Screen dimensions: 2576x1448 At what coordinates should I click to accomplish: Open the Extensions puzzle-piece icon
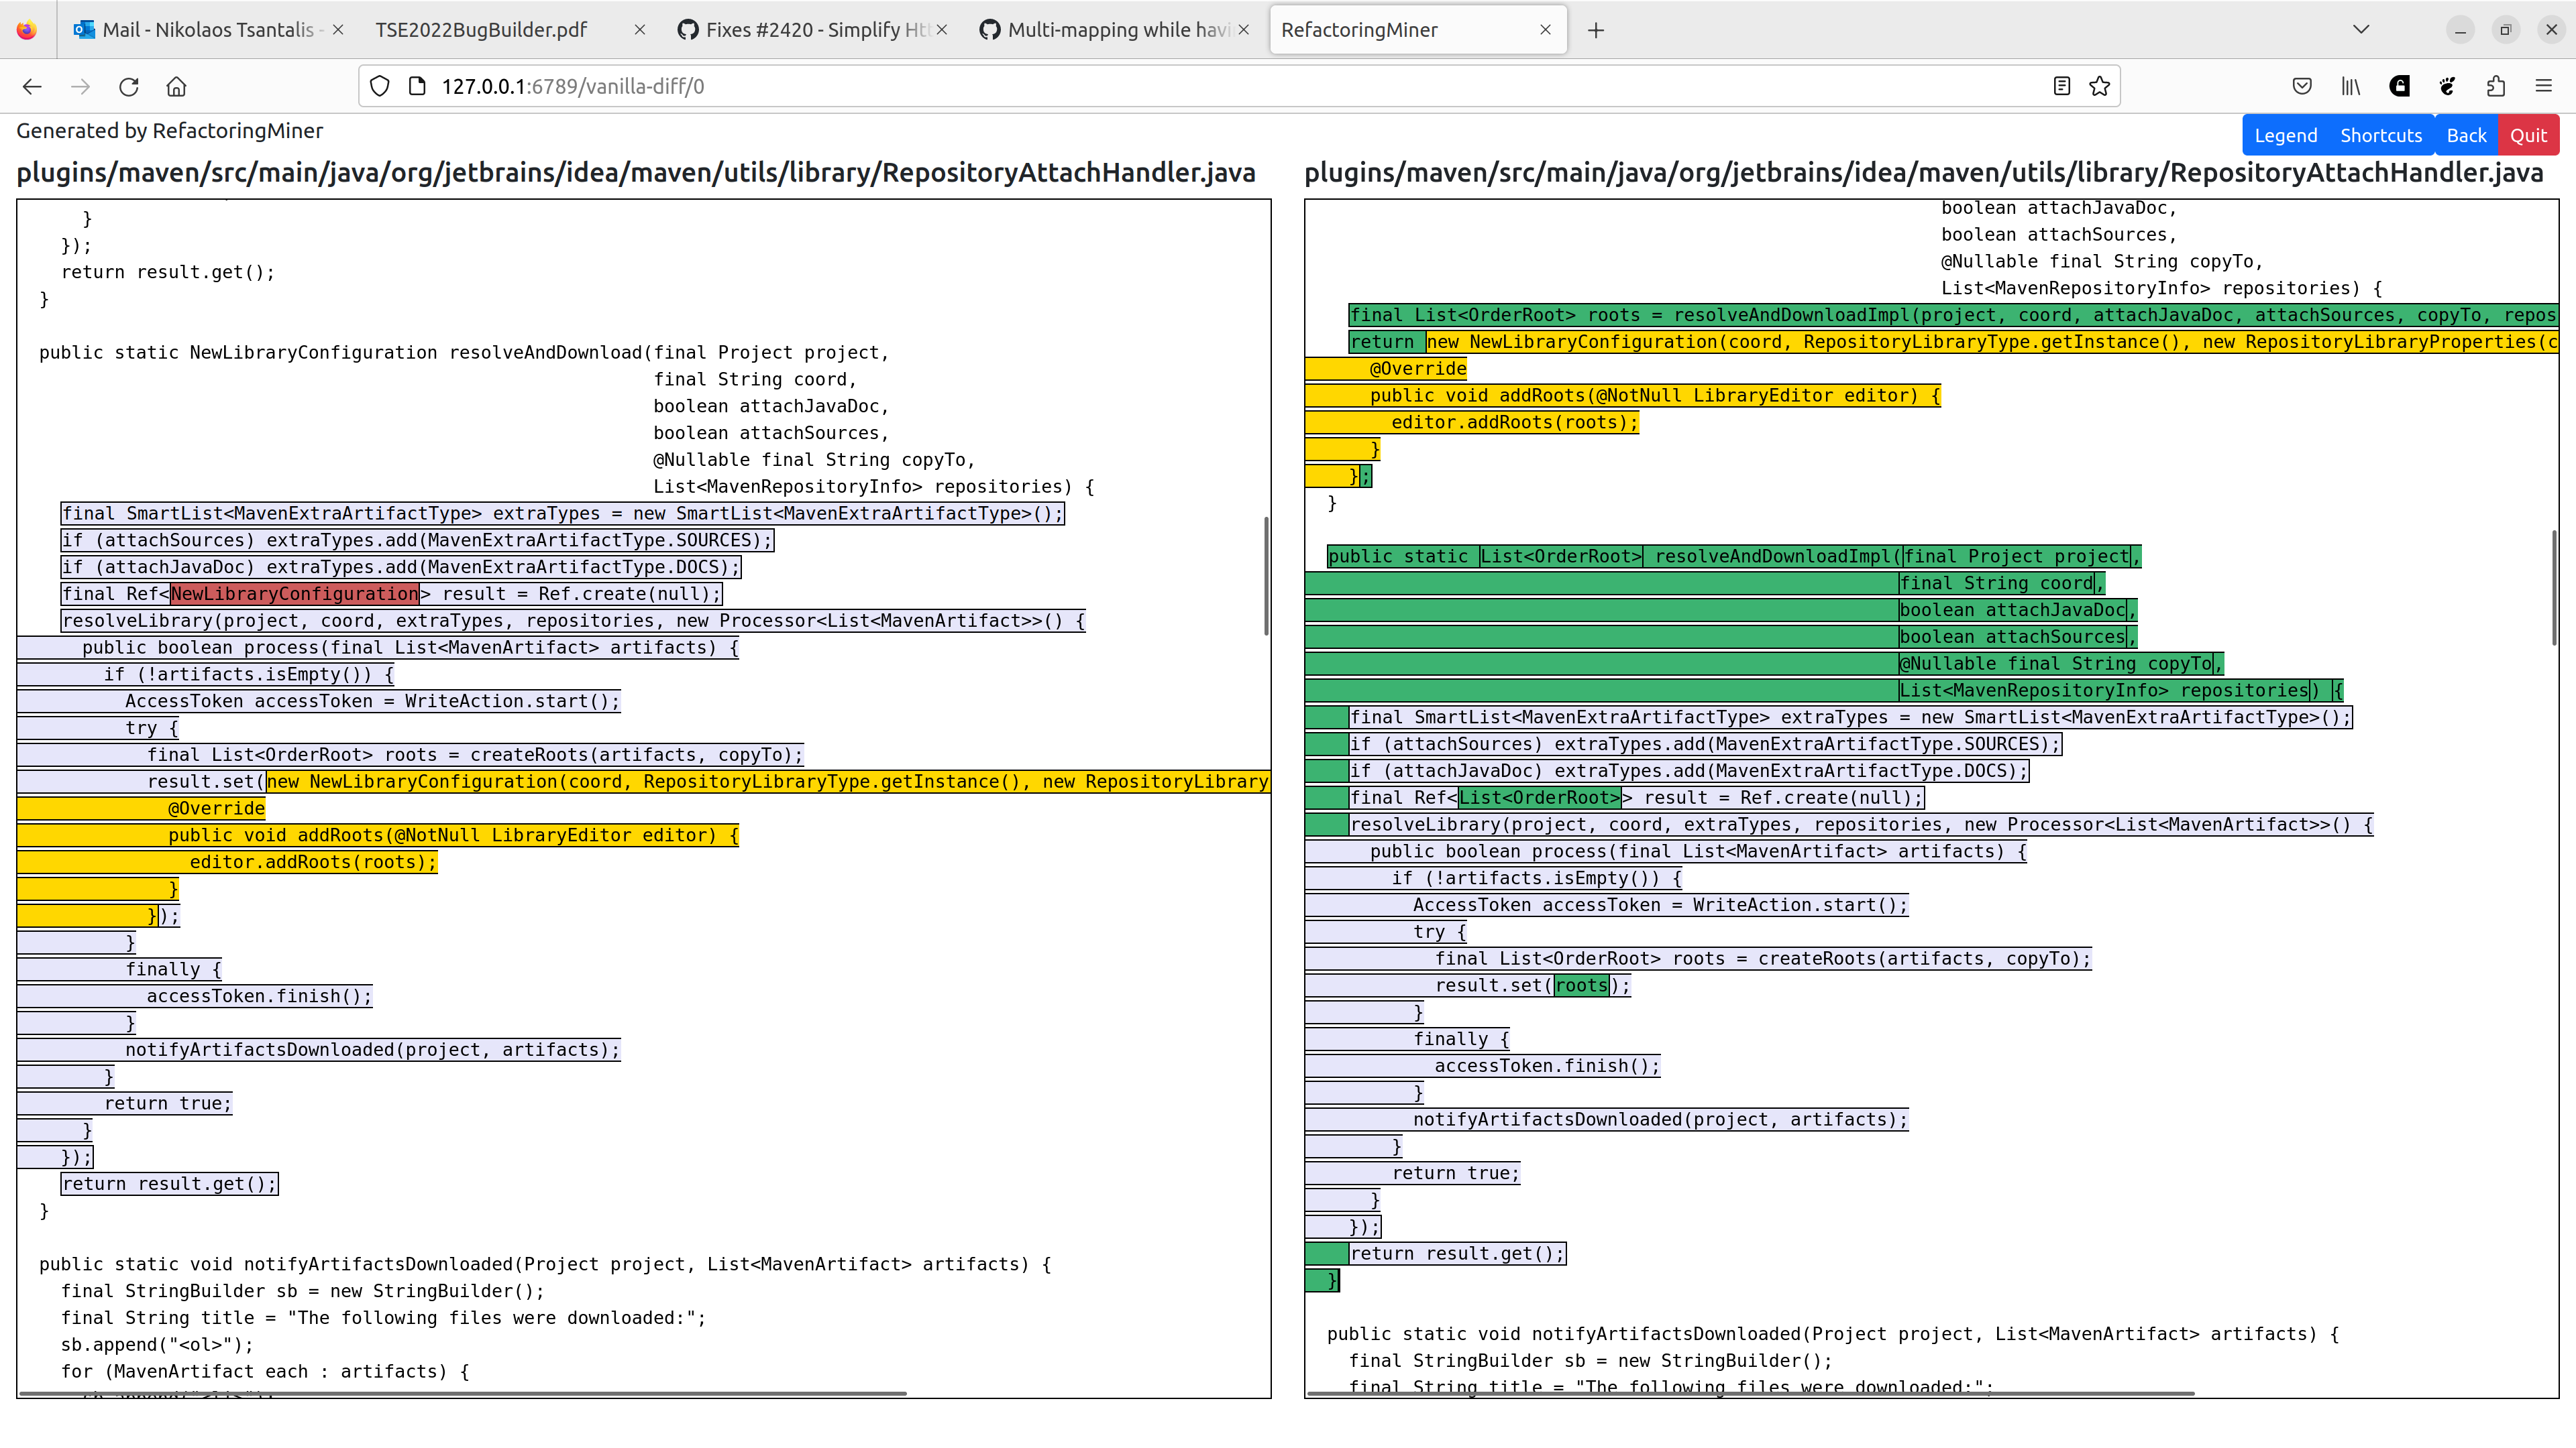click(x=2495, y=86)
